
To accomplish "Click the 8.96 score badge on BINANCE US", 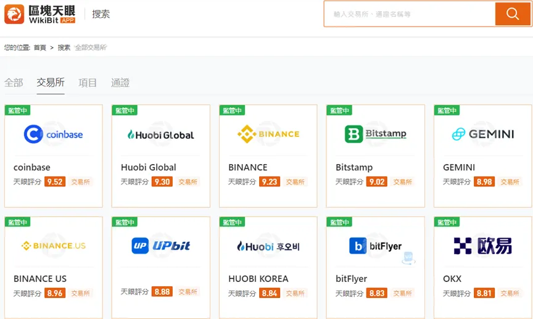I will point(55,293).
